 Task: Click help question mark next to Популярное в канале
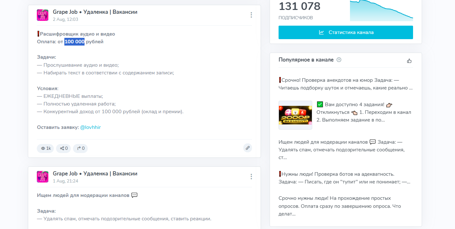[x=339, y=60]
